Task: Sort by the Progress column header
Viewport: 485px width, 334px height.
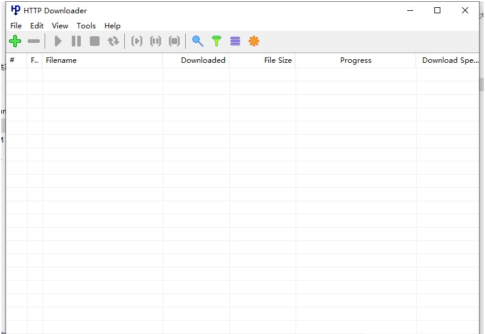Action: (x=356, y=60)
